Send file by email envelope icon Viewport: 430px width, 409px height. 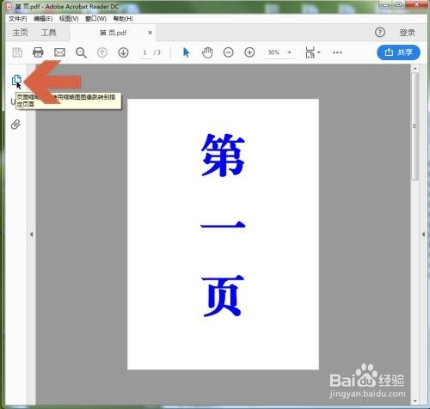[59, 52]
